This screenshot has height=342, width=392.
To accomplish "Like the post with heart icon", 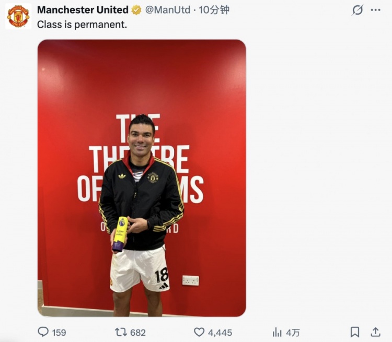I will tap(199, 332).
